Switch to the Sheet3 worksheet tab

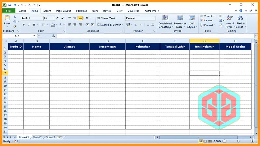pyautogui.click(x=50, y=137)
